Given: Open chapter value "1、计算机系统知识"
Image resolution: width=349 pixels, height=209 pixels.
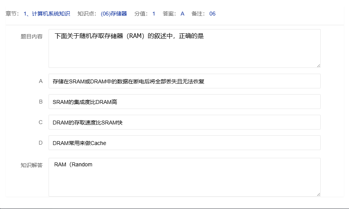Looking at the screenshot, I should point(47,14).
